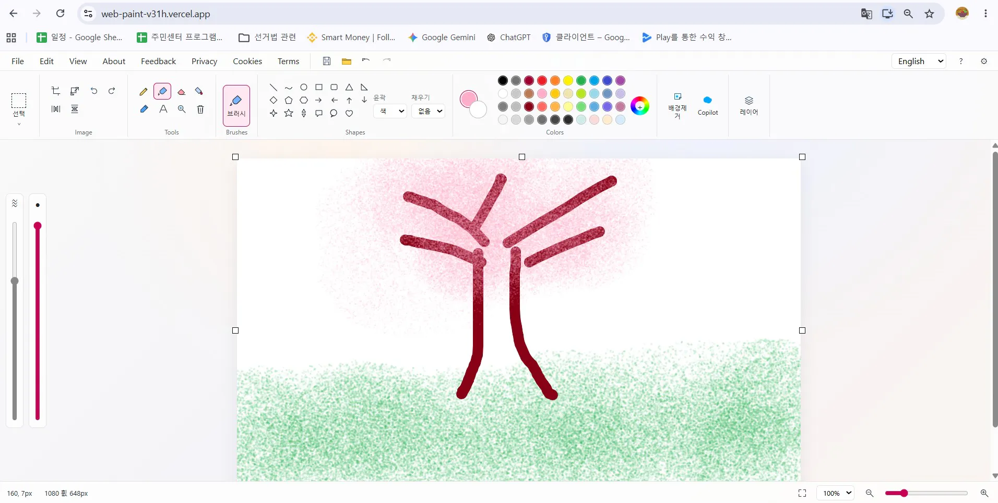Click the help question mark button
The image size is (998, 503).
tap(961, 61)
